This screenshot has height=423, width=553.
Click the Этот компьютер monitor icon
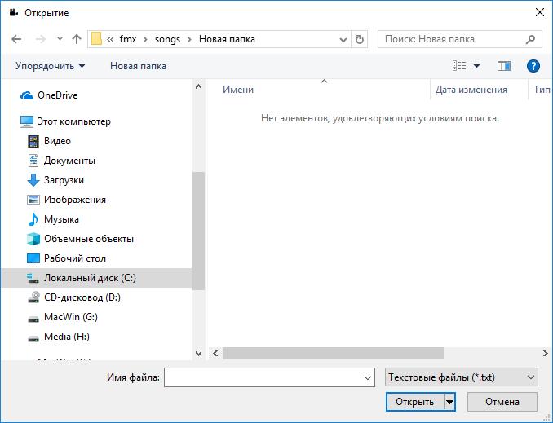[x=27, y=121]
